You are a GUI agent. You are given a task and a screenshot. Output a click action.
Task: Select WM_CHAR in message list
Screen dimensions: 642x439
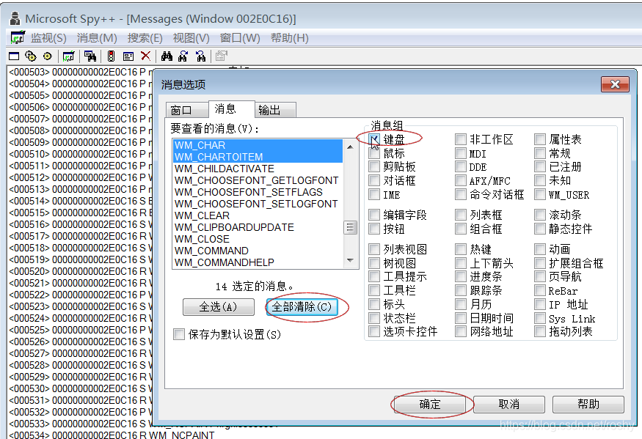(258, 145)
